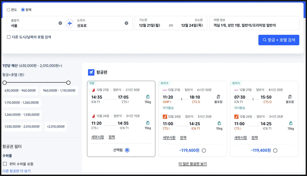Click the 불포함 no-baggage icon on 11:20 GMP flight

click(x=218, y=97)
